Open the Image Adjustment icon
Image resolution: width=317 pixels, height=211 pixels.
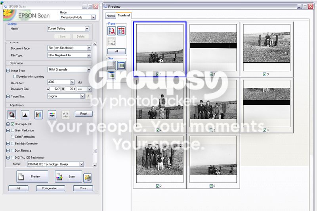tap(52, 115)
